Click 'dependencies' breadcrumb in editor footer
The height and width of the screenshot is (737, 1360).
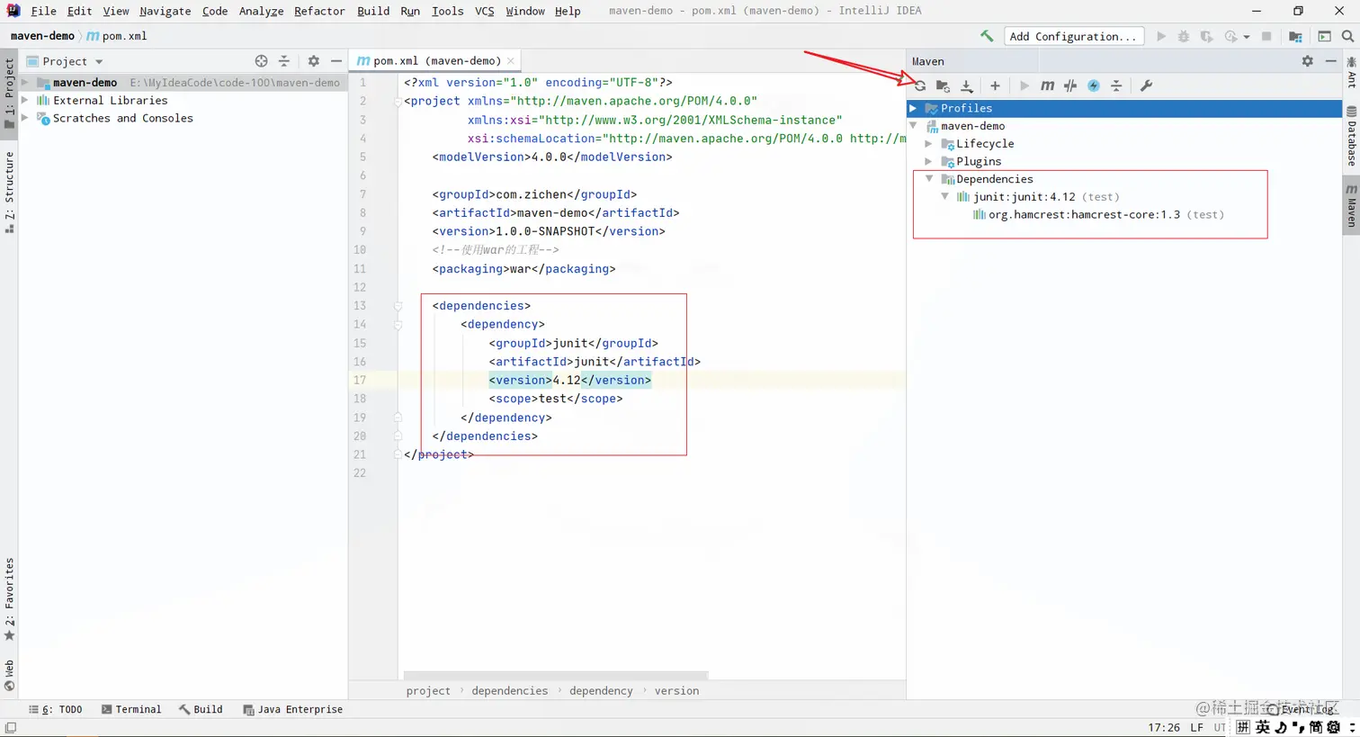click(x=509, y=691)
